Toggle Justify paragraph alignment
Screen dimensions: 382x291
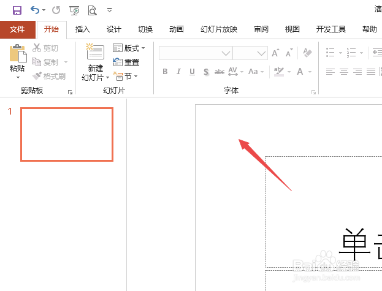370,72
